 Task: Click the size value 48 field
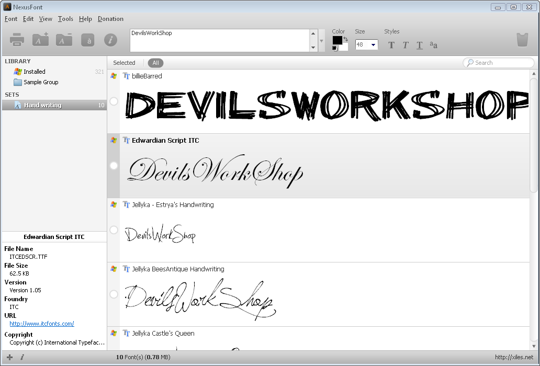pos(363,45)
